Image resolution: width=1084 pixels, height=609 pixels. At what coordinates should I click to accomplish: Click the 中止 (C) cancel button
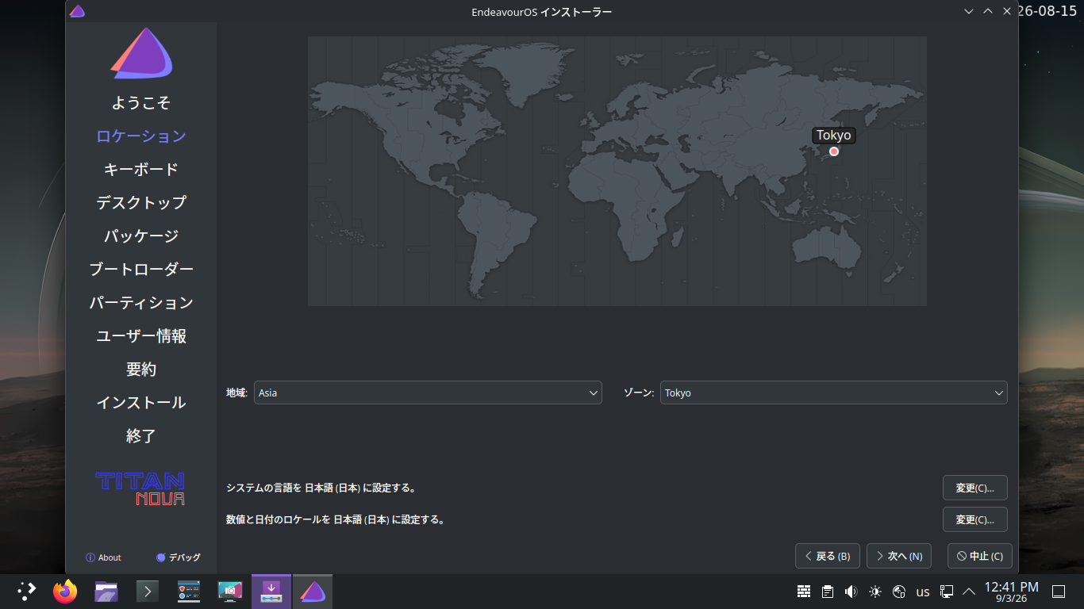click(980, 556)
